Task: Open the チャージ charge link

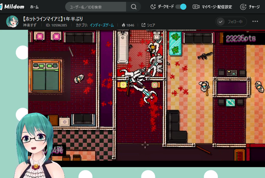Action: (254, 7)
